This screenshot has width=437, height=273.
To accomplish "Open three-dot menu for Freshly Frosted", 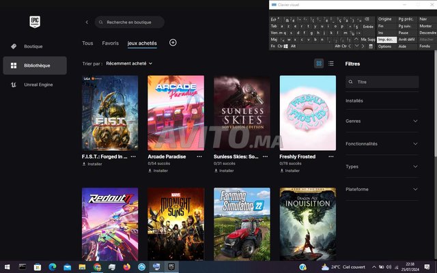I will tap(331, 156).
